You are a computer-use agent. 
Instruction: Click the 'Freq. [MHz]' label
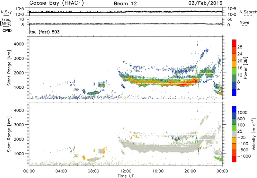click(x=6, y=22)
